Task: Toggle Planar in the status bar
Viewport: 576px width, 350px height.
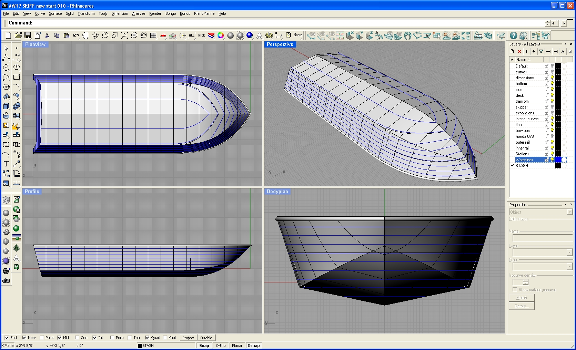Action: tap(237, 346)
